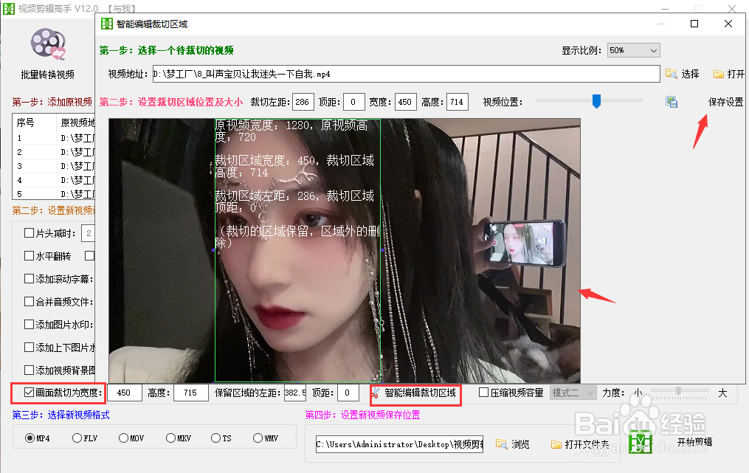Viewport: 749px width, 473px height.
Task: Enable the 压缩视频容量 checkbox
Action: (x=483, y=393)
